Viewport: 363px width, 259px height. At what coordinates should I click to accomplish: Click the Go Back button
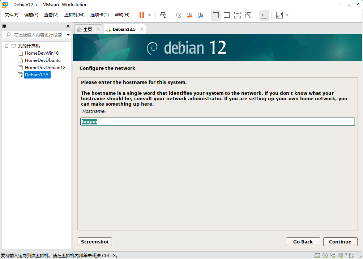pyautogui.click(x=303, y=242)
